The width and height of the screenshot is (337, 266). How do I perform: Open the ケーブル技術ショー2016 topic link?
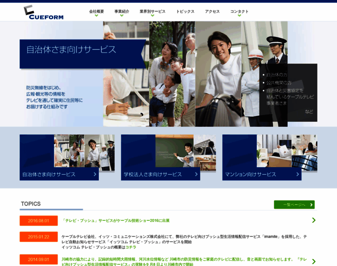[x=116, y=220]
